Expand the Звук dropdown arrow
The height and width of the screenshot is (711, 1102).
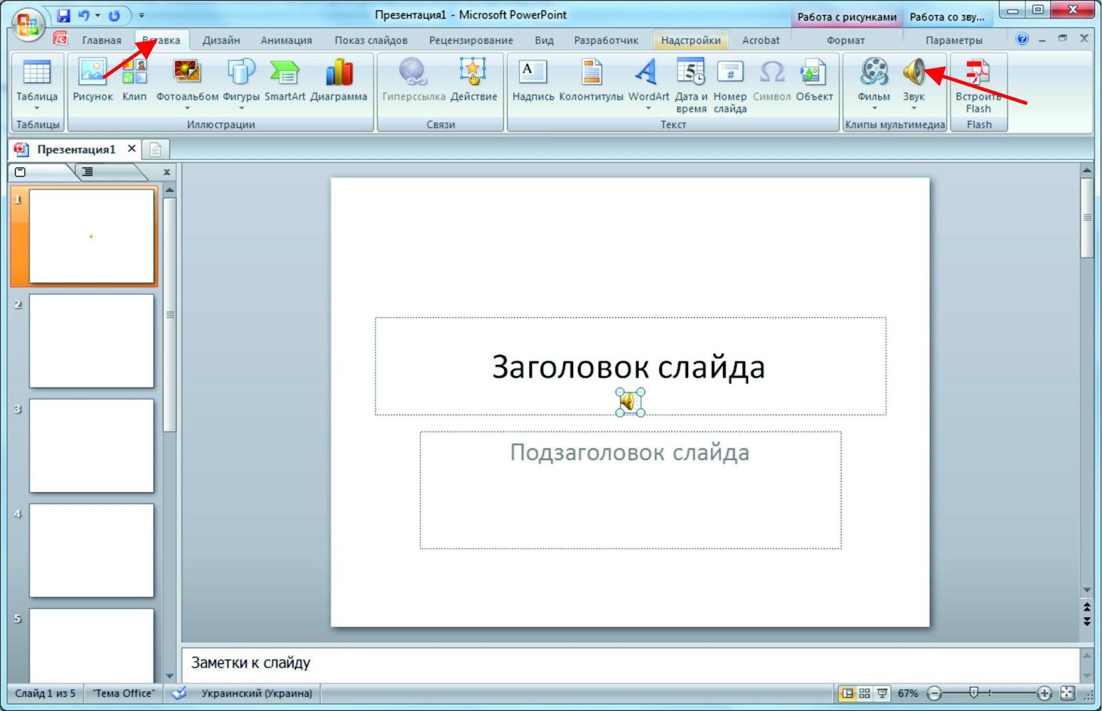914,108
